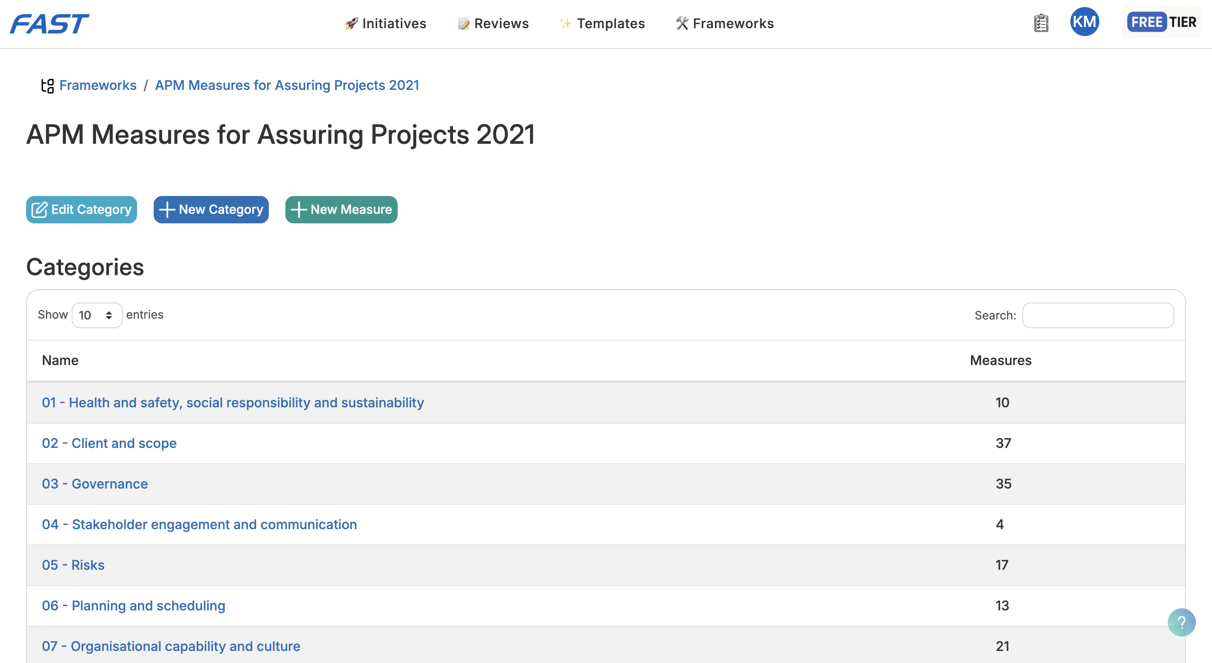Open the KM user avatar menu
The image size is (1212, 663).
(x=1084, y=22)
